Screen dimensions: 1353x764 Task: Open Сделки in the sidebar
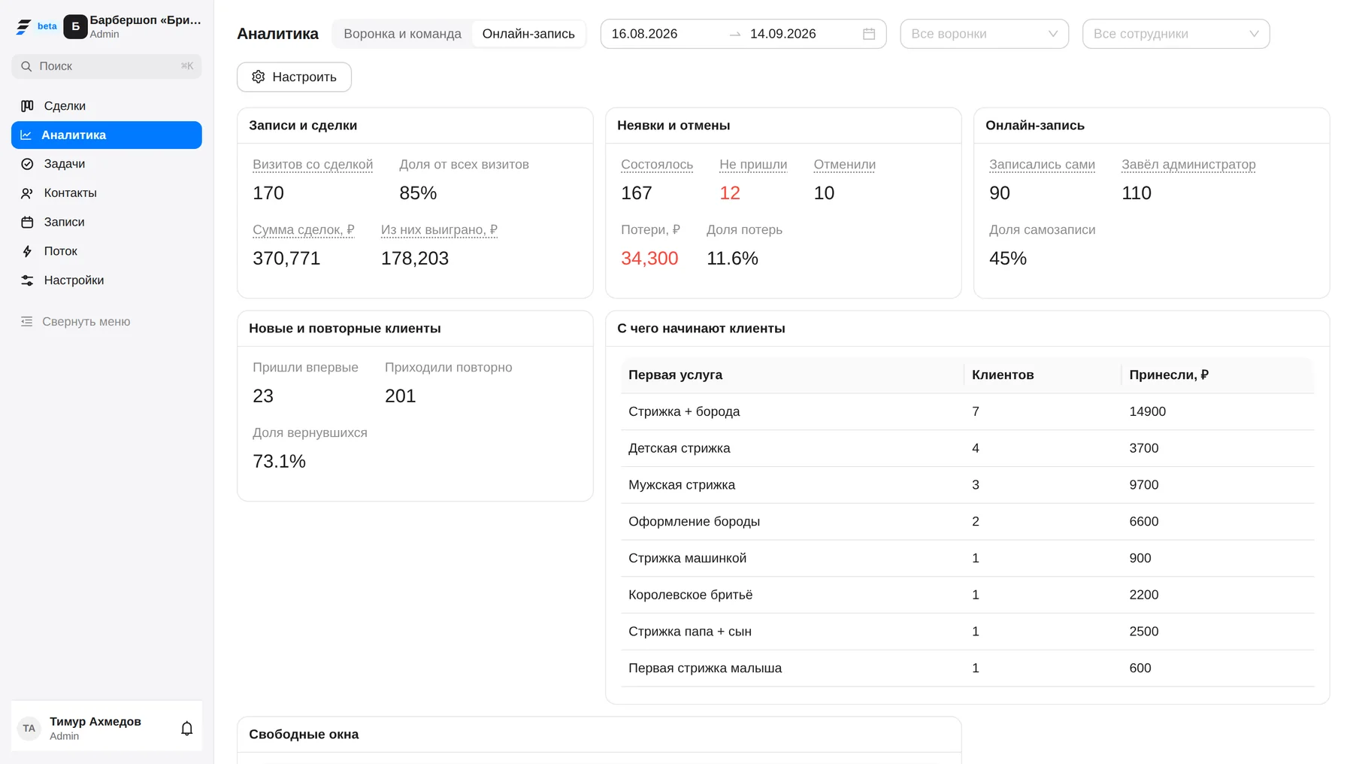[x=106, y=106]
